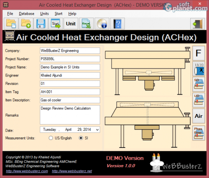The height and width of the screenshot is (178, 209).
Task: Click the Item Tag field
Action: tap(70, 92)
